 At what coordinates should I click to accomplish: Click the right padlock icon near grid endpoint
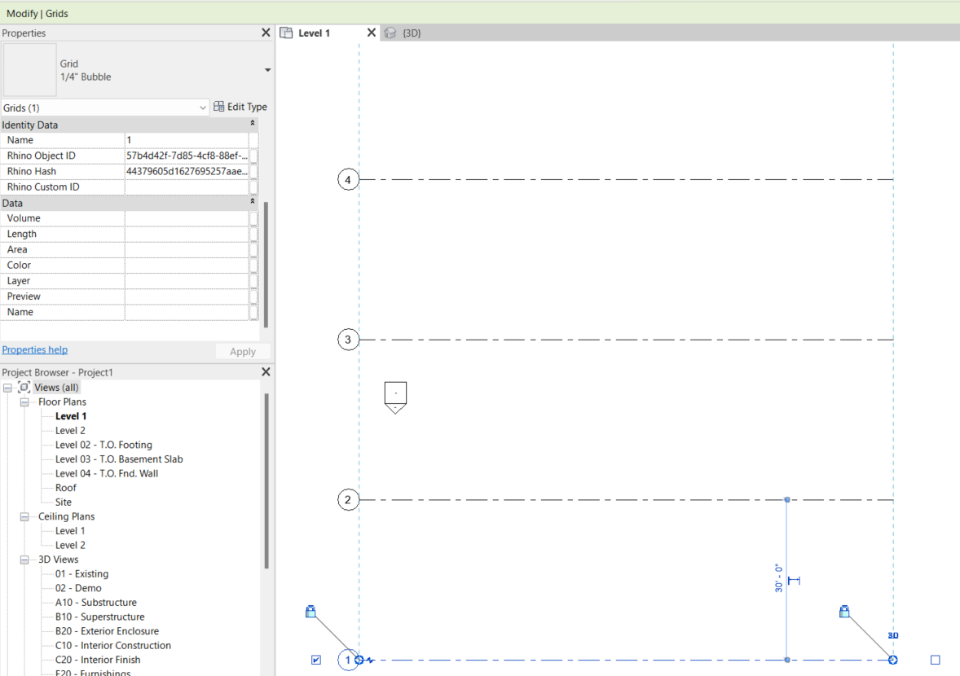pyautogui.click(x=843, y=612)
